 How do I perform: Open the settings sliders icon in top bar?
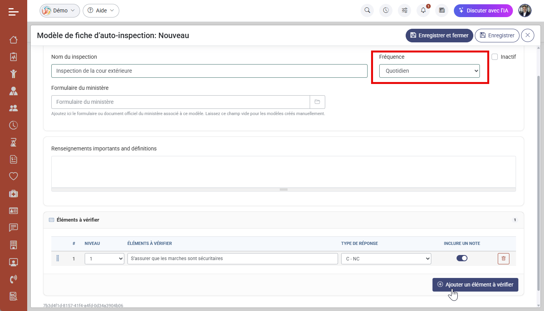pos(405,10)
